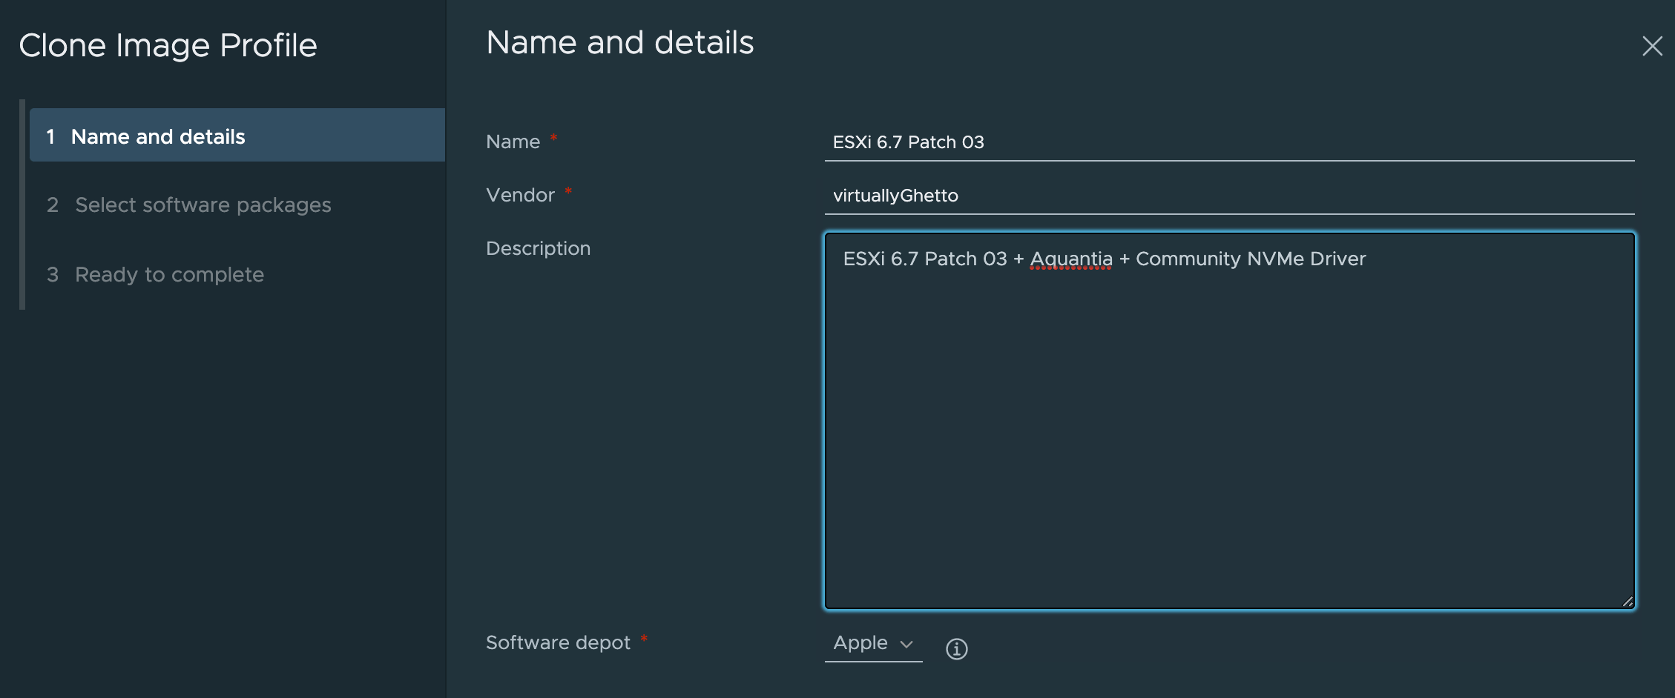Select Apple as the software depot
1675x698 pixels.
click(860, 643)
